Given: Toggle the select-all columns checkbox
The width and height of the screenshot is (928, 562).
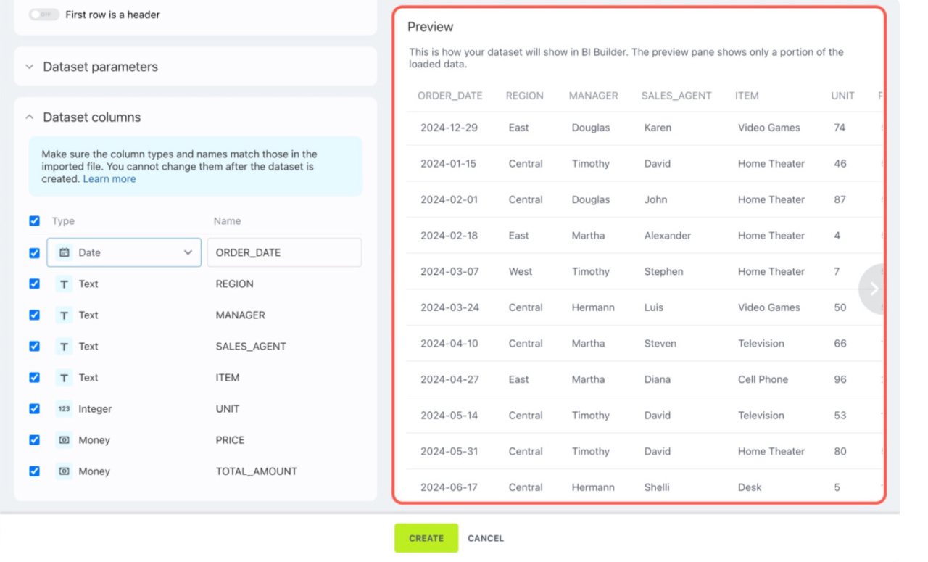Looking at the screenshot, I should (34, 220).
